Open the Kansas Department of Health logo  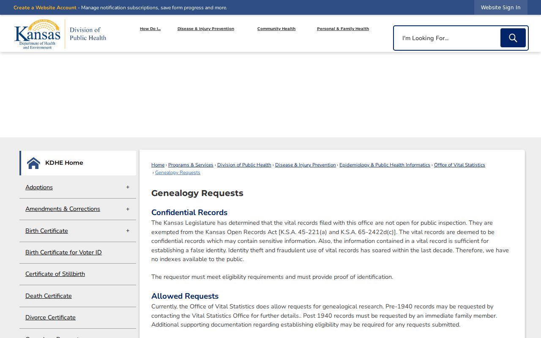click(x=60, y=34)
